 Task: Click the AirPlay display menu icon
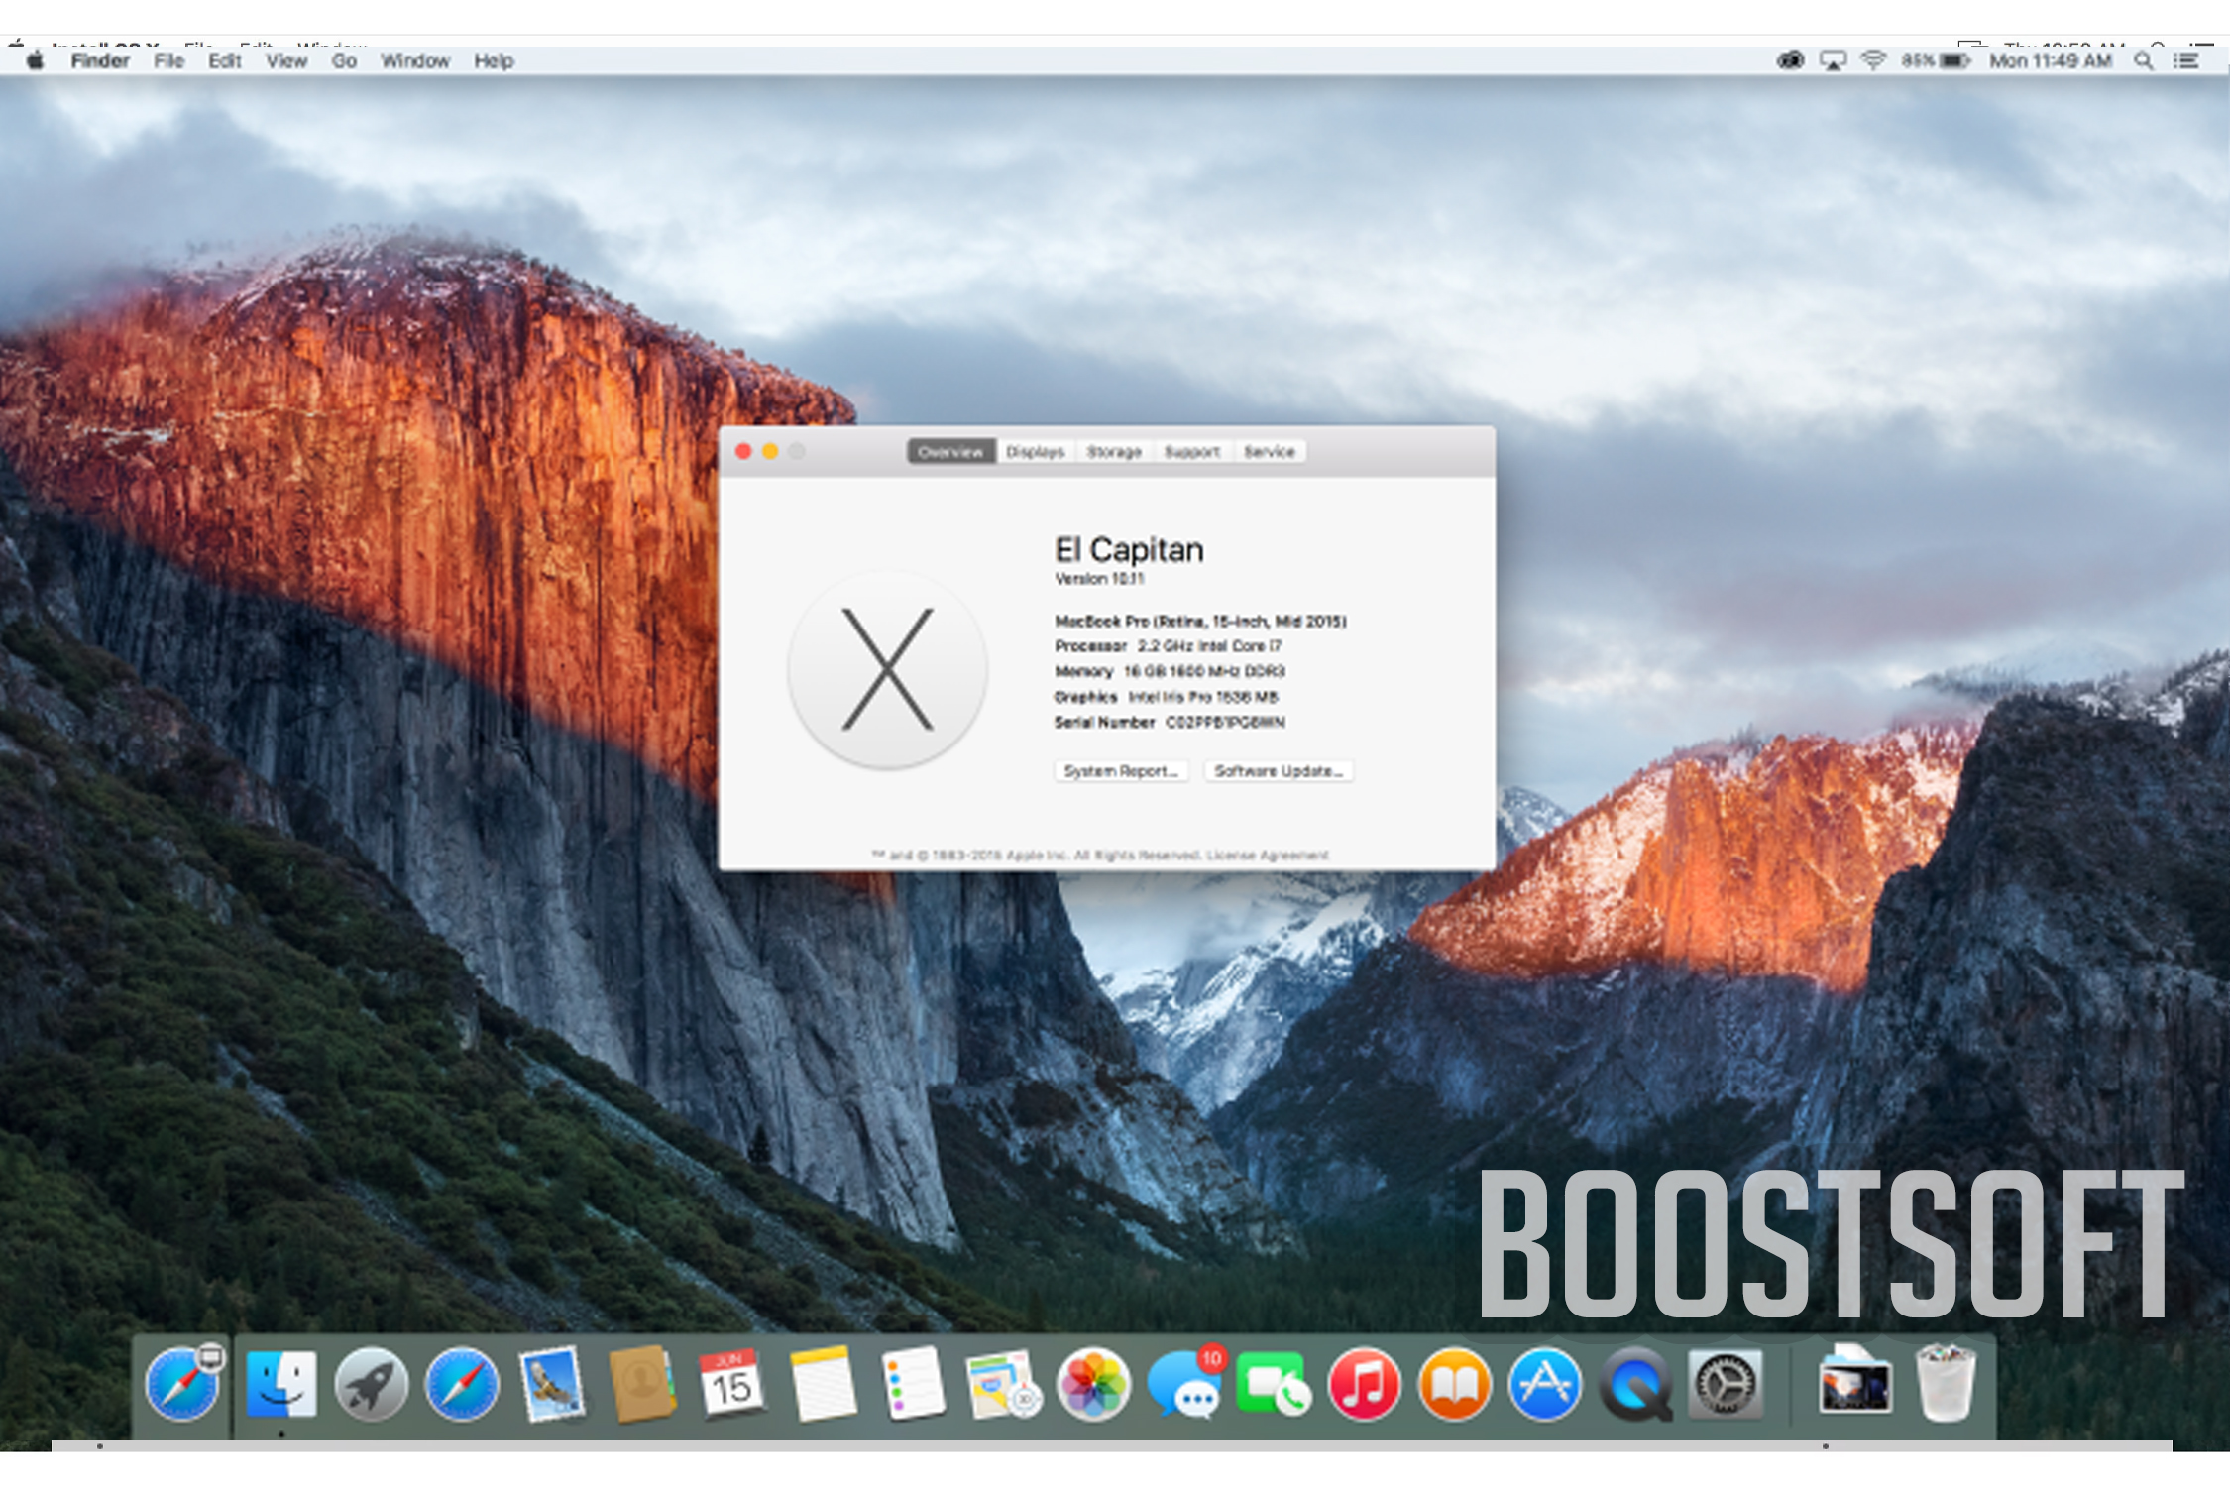click(x=1833, y=60)
